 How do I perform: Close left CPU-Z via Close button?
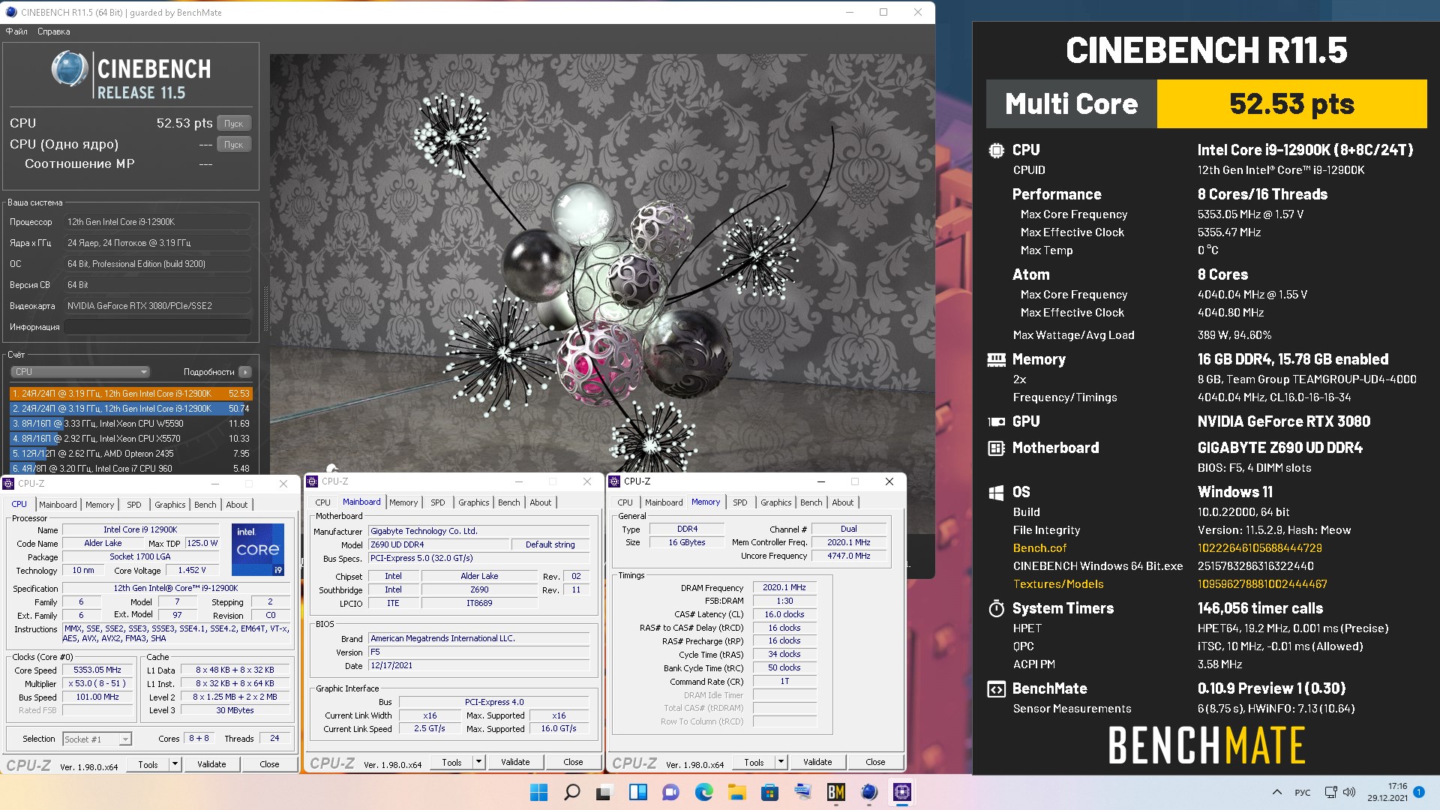pyautogui.click(x=269, y=764)
